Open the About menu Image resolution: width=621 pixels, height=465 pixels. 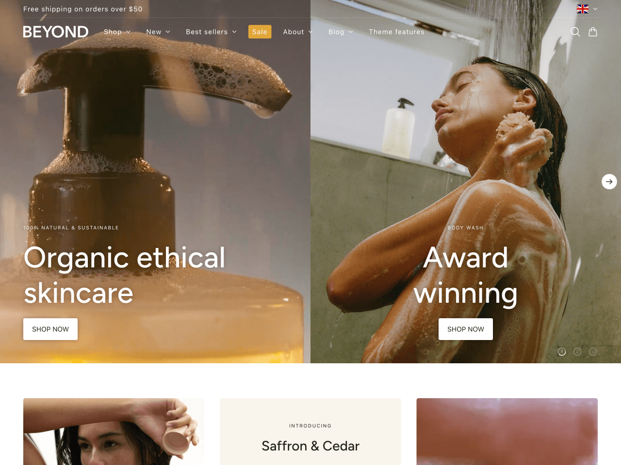point(298,32)
